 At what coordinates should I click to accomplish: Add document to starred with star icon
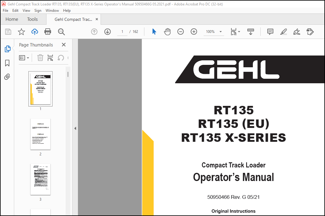coord(21,32)
